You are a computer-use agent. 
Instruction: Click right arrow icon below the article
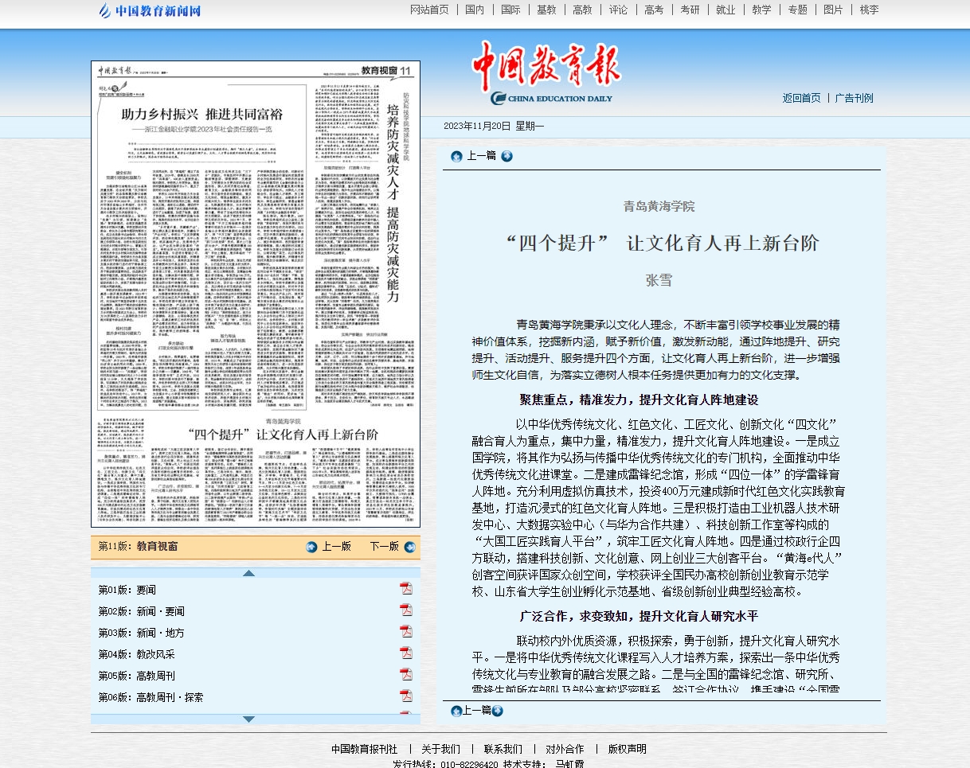coord(497,711)
